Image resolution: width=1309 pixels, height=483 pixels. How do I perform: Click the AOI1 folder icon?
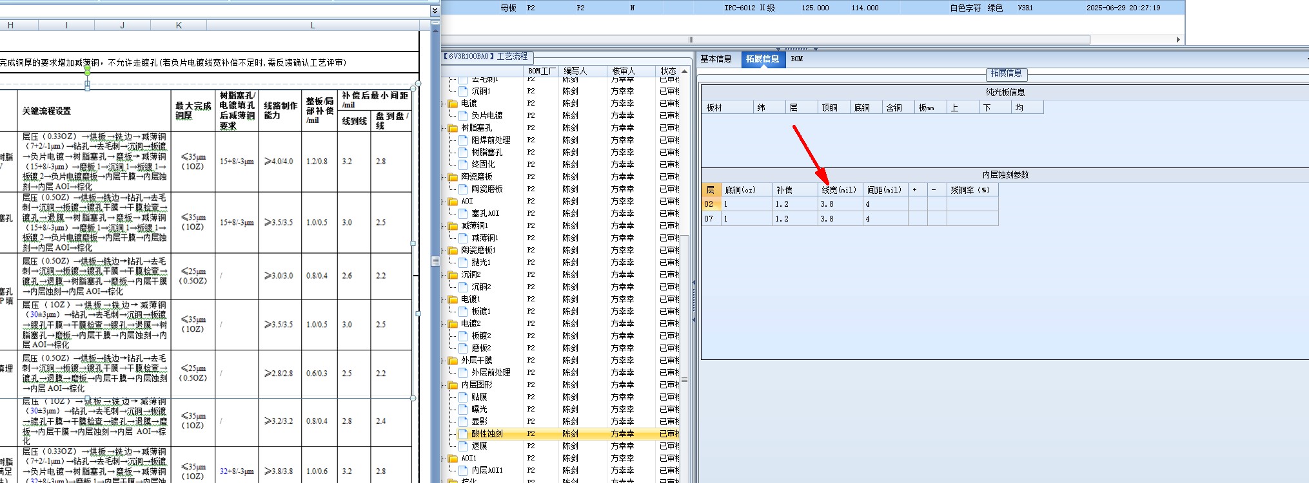(x=453, y=458)
